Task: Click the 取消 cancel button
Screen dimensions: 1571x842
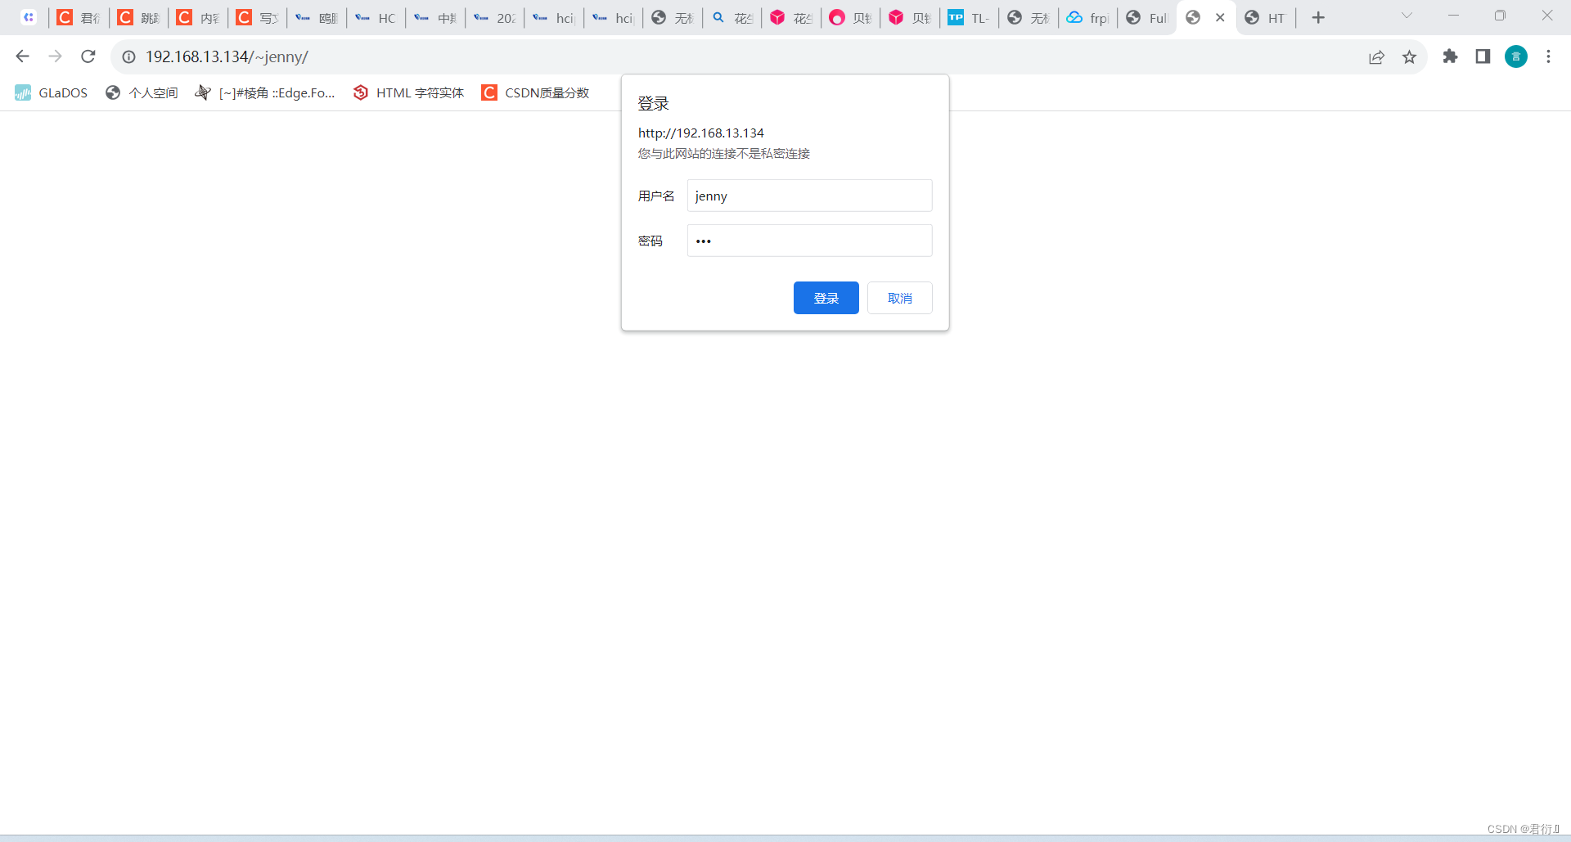Action: (900, 298)
